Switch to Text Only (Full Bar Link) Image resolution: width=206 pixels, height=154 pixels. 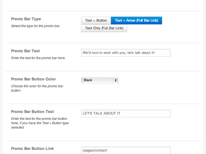click(104, 28)
